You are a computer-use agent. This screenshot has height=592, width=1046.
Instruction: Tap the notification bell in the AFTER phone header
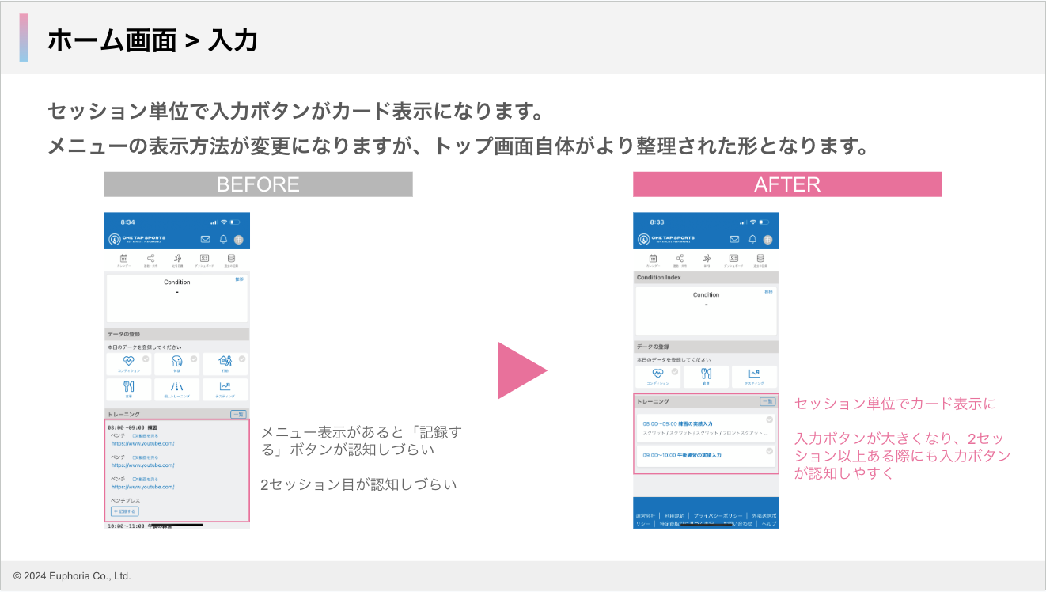click(752, 239)
